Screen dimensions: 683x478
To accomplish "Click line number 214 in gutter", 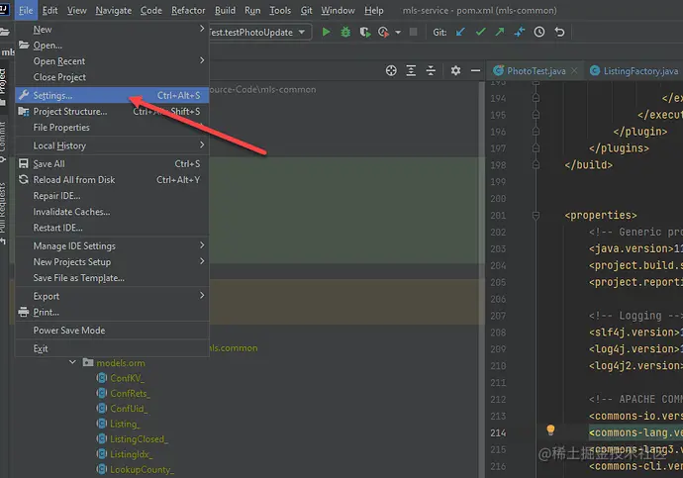I will (498, 432).
